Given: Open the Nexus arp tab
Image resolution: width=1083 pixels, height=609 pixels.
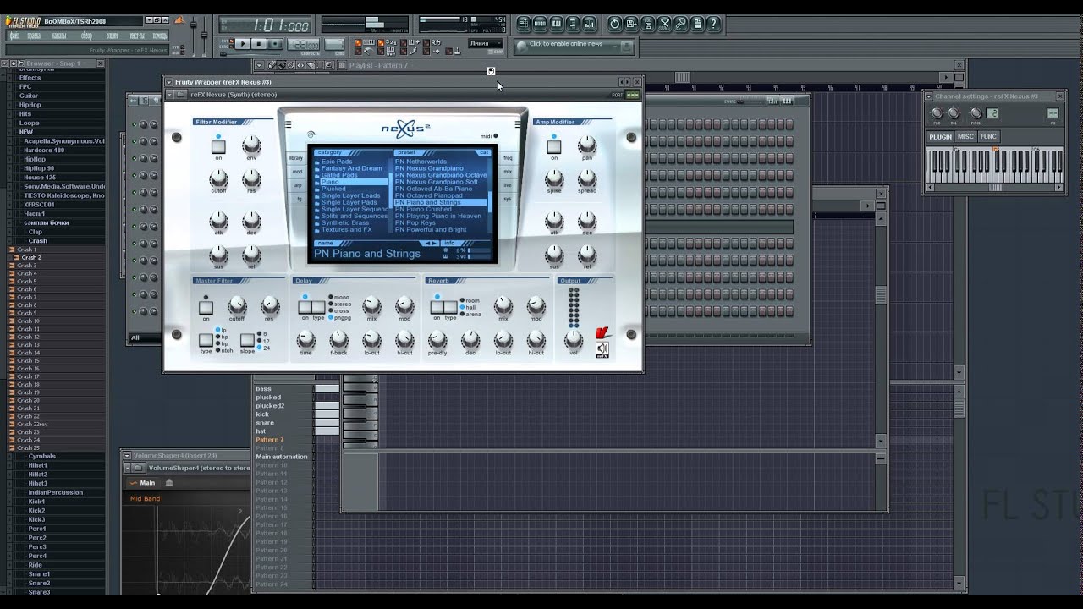Looking at the screenshot, I should click(297, 185).
